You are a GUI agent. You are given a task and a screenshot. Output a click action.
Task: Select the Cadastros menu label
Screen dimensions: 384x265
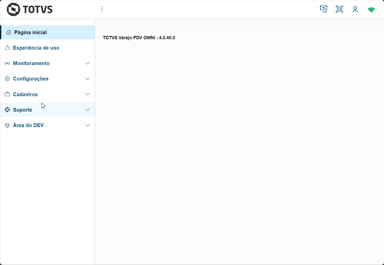point(25,94)
